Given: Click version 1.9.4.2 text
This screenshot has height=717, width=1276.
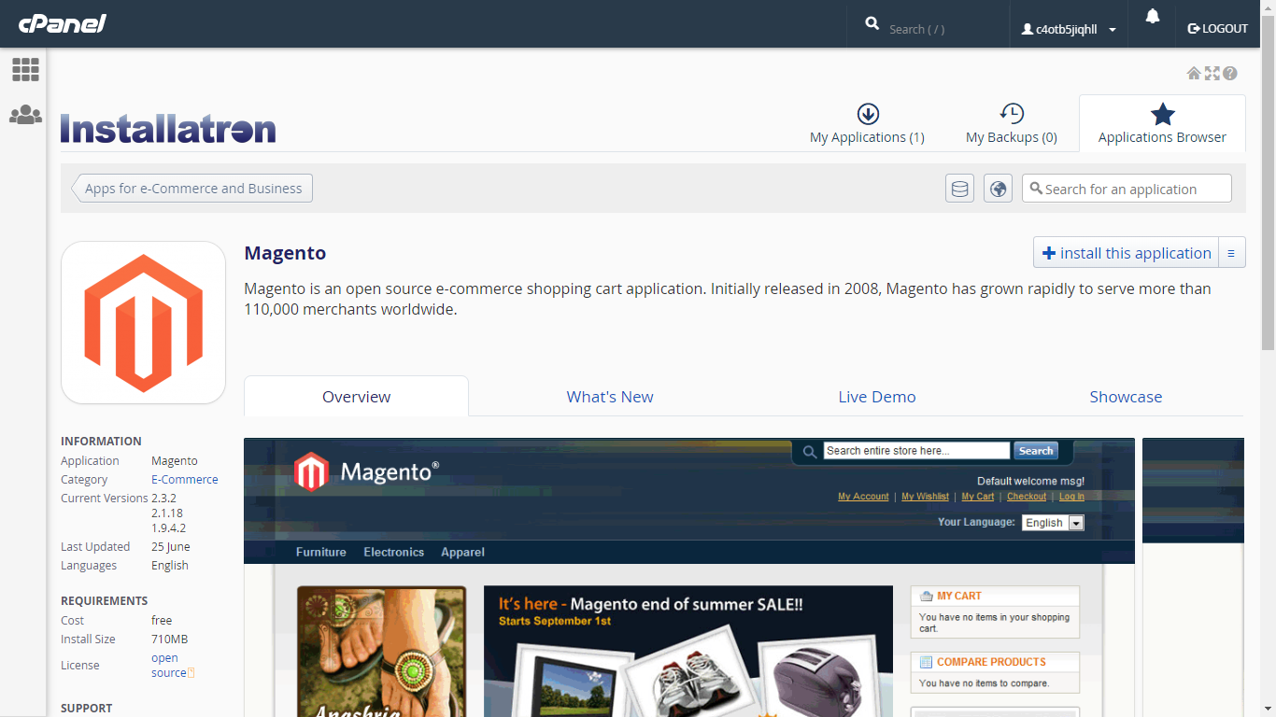Looking at the screenshot, I should click(168, 528).
